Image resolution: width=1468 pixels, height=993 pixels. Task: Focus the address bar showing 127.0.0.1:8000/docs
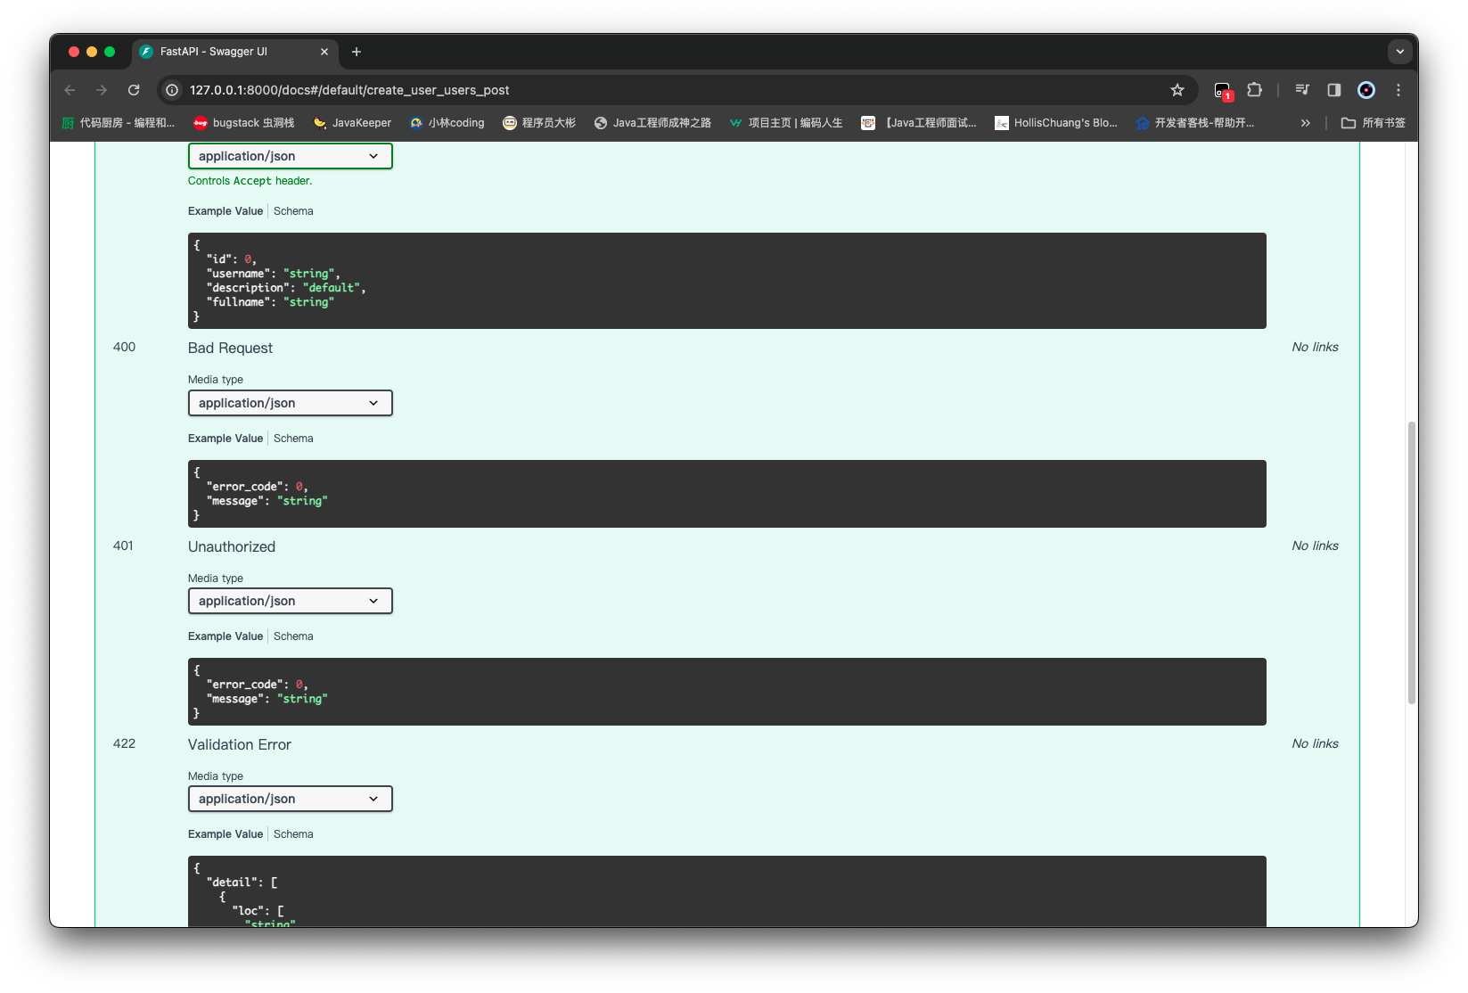click(x=676, y=90)
